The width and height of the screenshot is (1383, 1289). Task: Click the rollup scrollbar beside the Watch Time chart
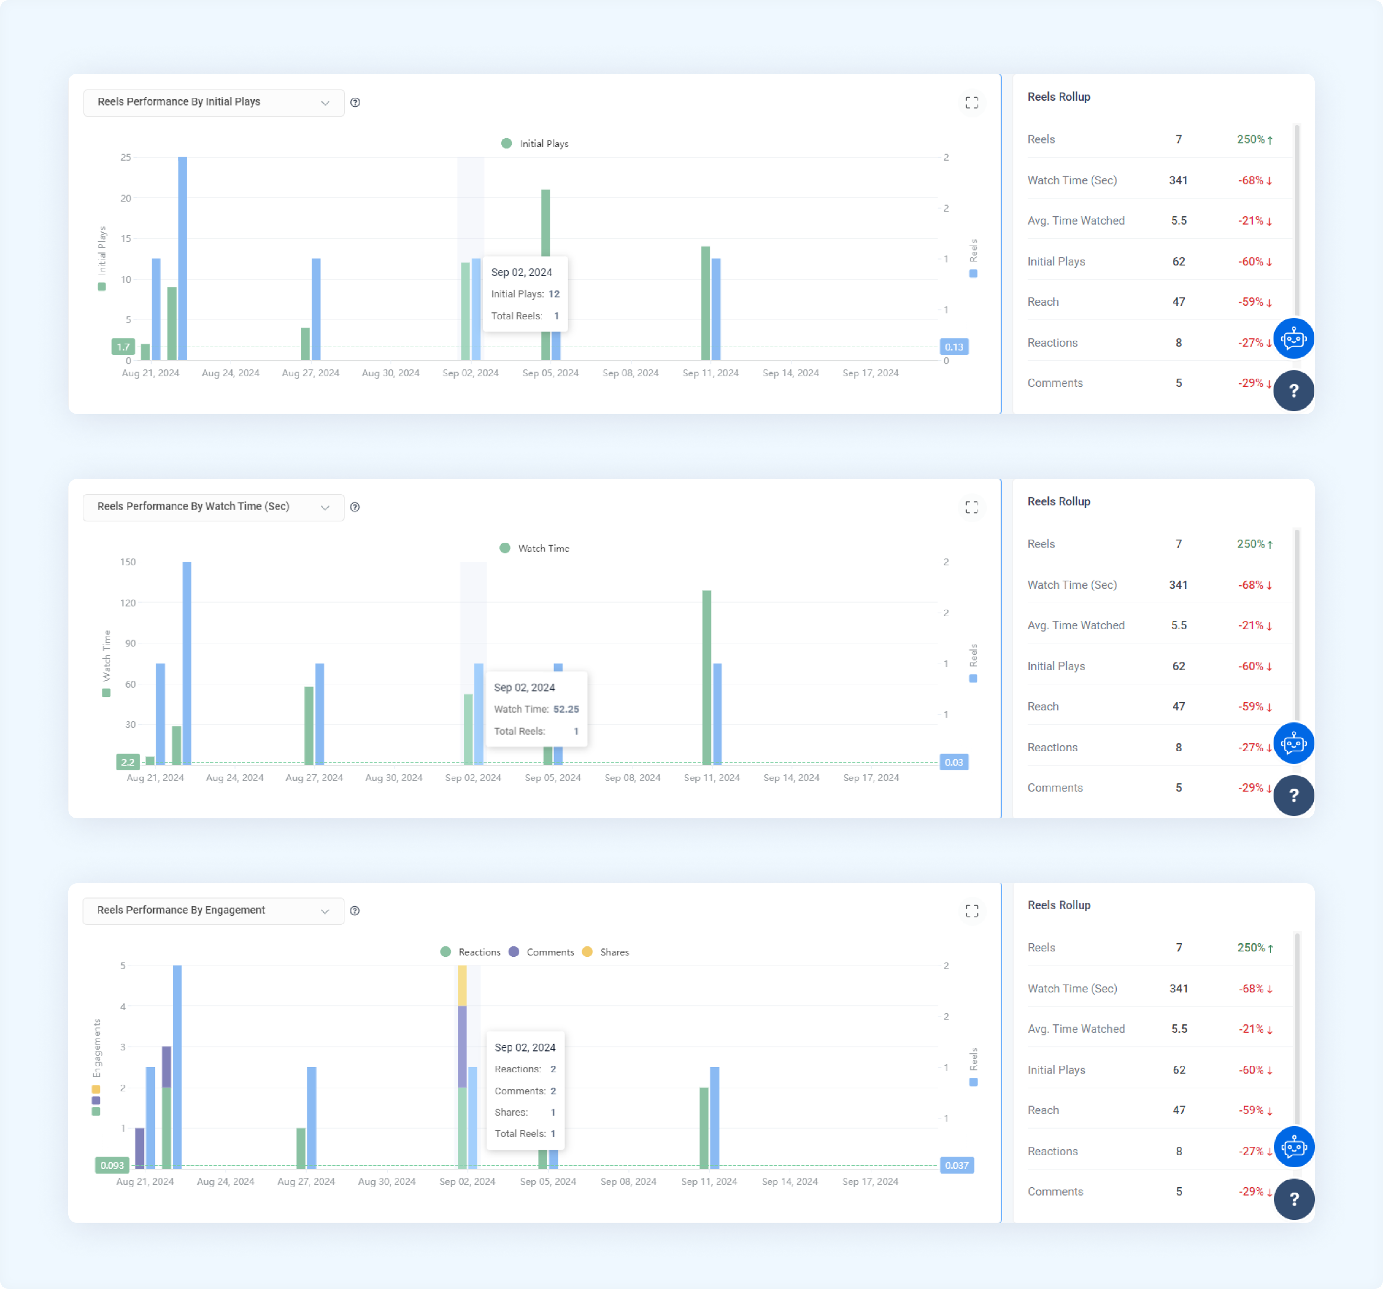(x=1297, y=625)
